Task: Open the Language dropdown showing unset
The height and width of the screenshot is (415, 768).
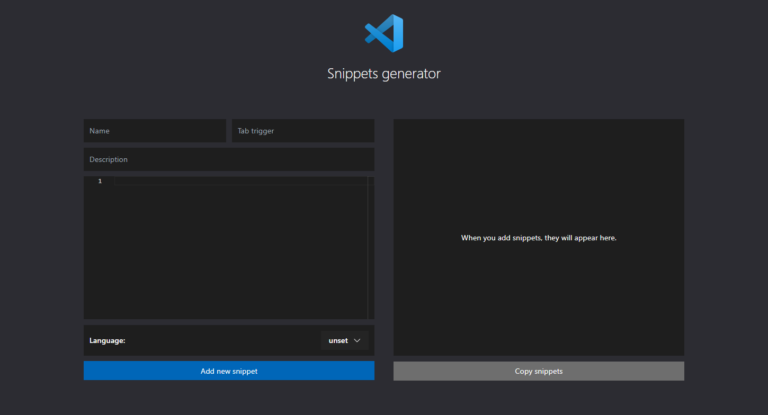Action: point(345,340)
